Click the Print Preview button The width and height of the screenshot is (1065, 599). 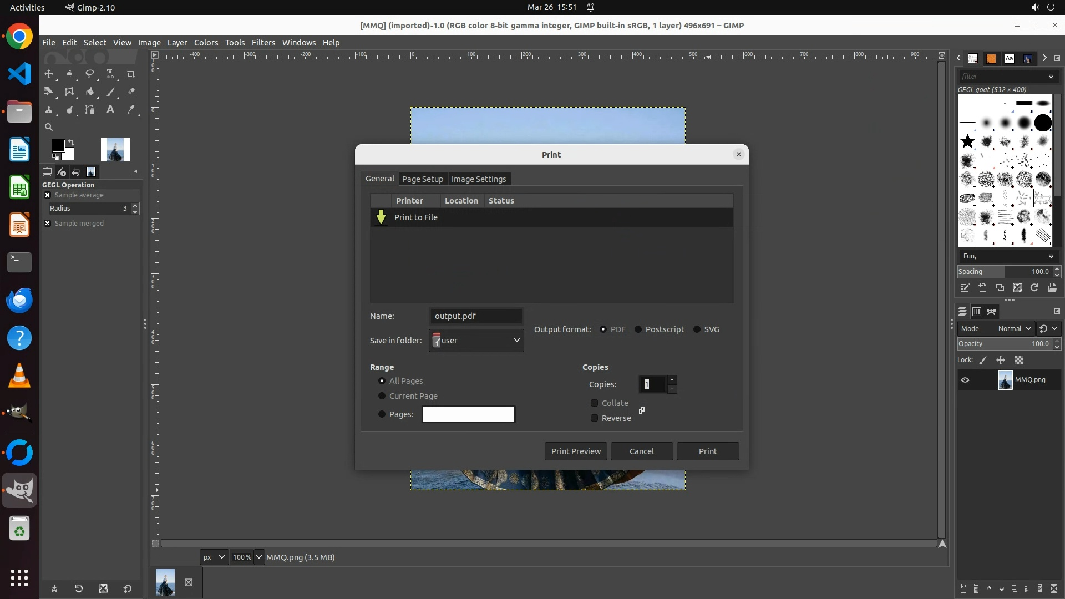(576, 451)
